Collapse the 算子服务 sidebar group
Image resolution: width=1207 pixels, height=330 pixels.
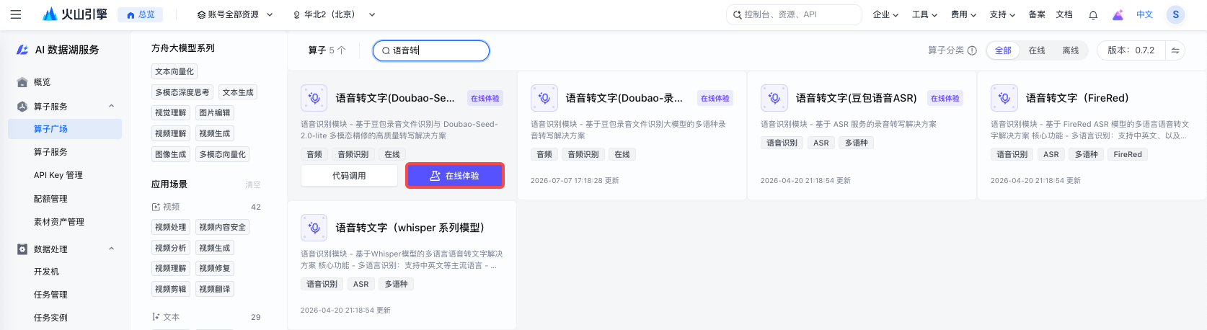tap(112, 106)
